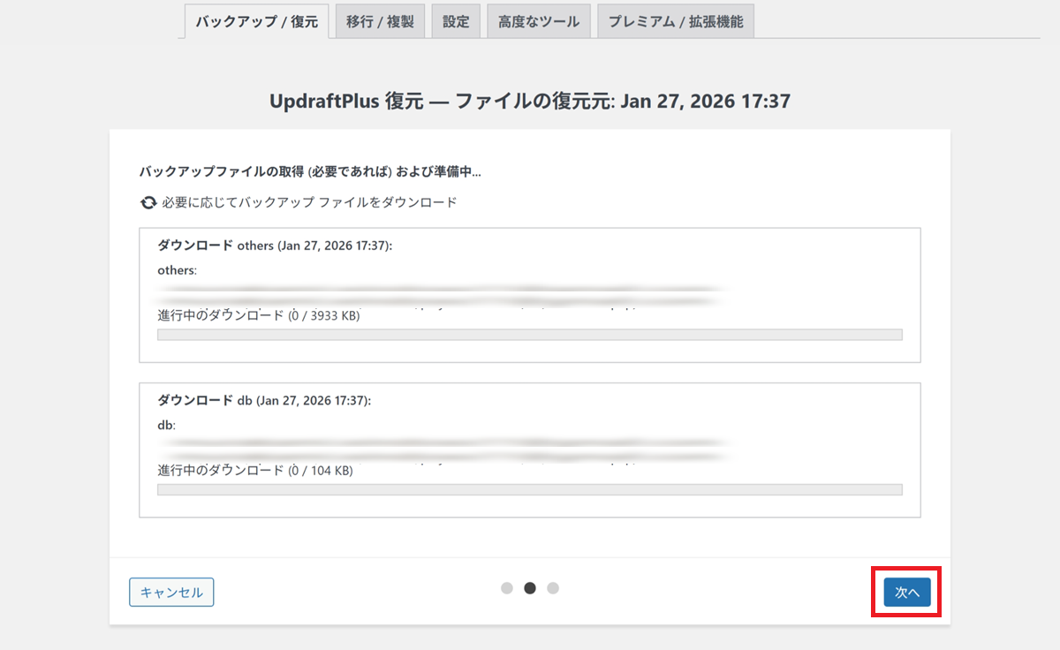
Task: Go to the プレミアム / 拡張機能 tab
Action: tap(675, 22)
